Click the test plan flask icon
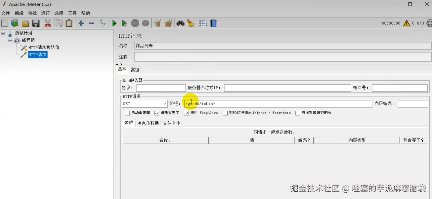Screen dimensions: 432x199 (10, 33)
